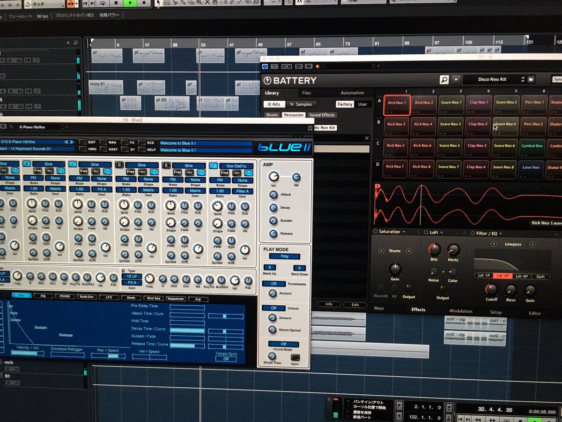Click Daft filter mode button

click(540, 277)
